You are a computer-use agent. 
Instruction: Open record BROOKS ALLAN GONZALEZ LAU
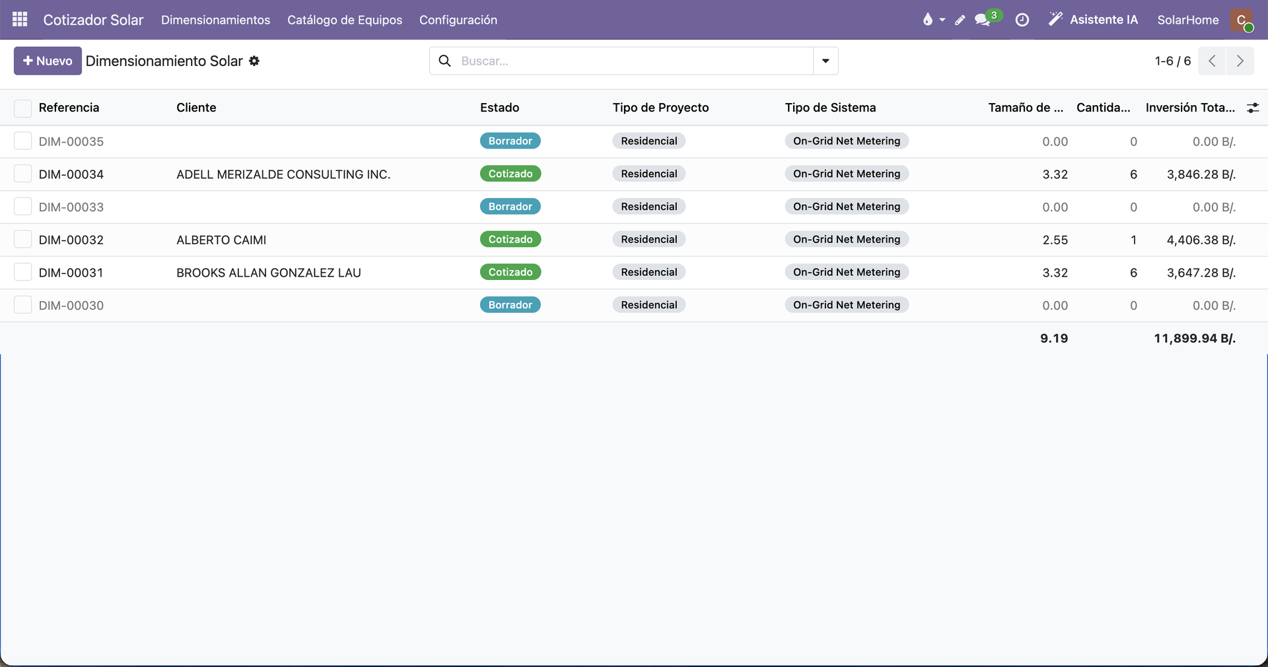[x=269, y=273]
